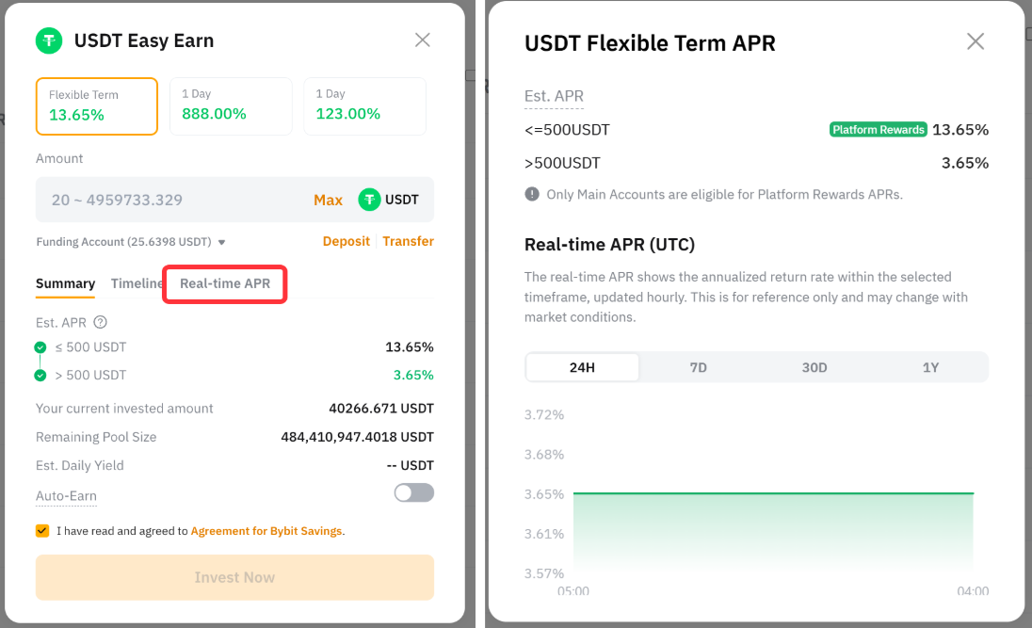This screenshot has height=628, width=1032.
Task: Choose the 1 Day 888.00% plan
Action: click(x=231, y=105)
